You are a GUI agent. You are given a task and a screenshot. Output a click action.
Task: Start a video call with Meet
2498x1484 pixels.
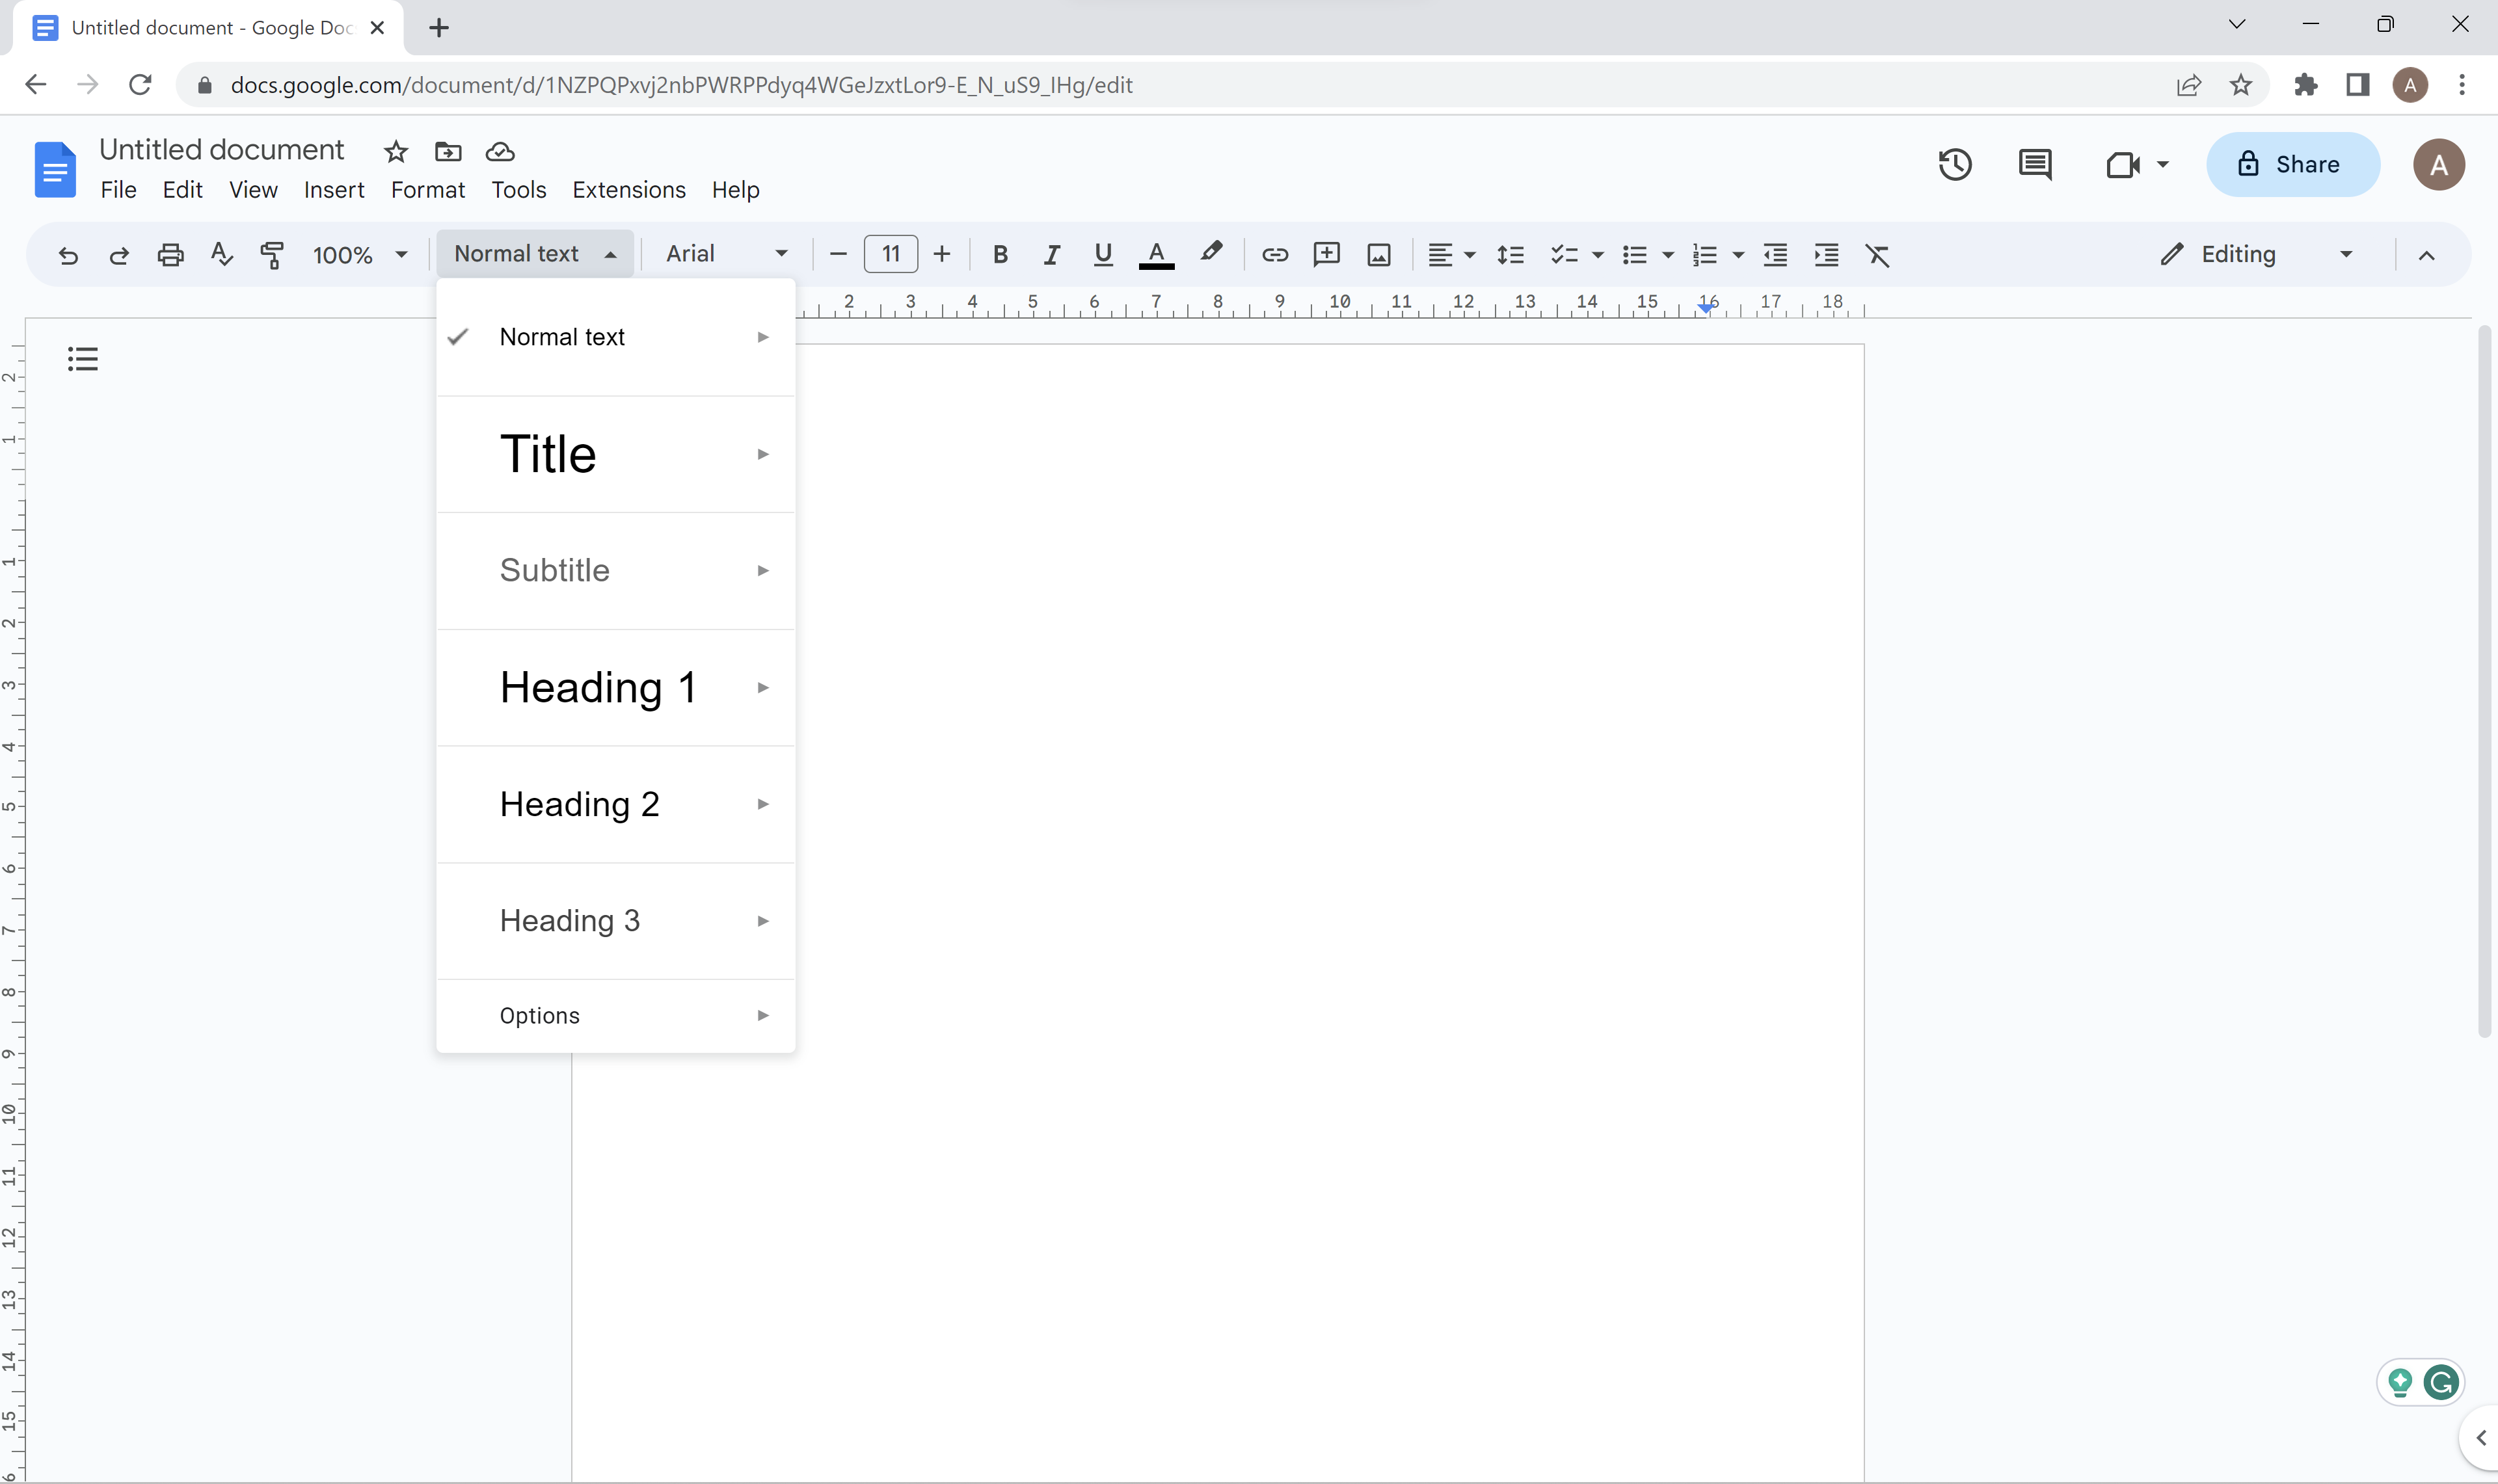click(x=2124, y=163)
